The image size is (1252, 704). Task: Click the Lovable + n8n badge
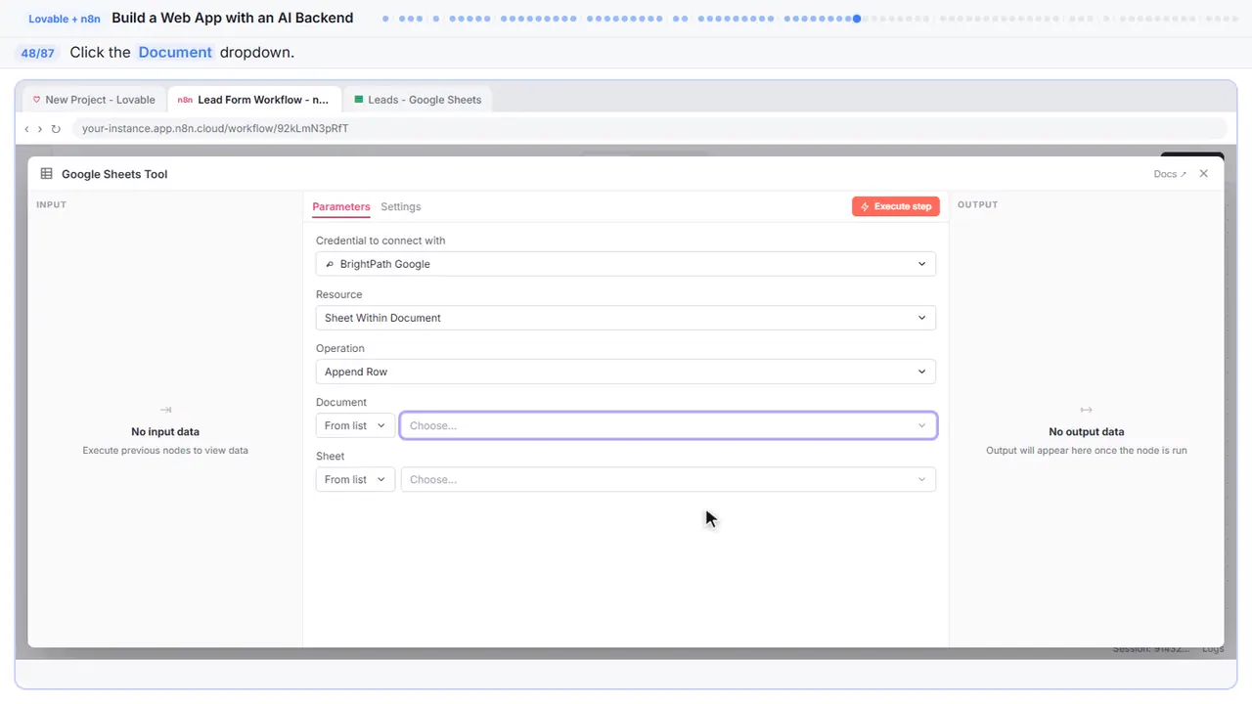(x=65, y=19)
